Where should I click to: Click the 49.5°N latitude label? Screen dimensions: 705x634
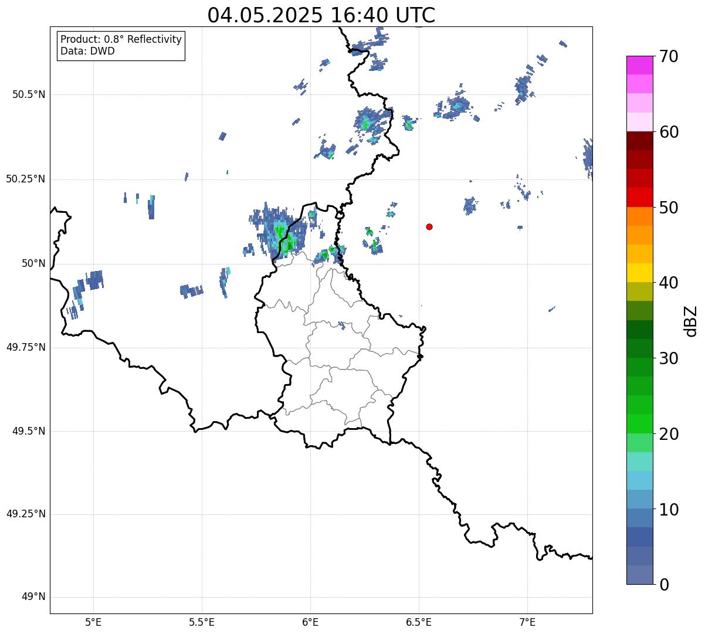[29, 431]
